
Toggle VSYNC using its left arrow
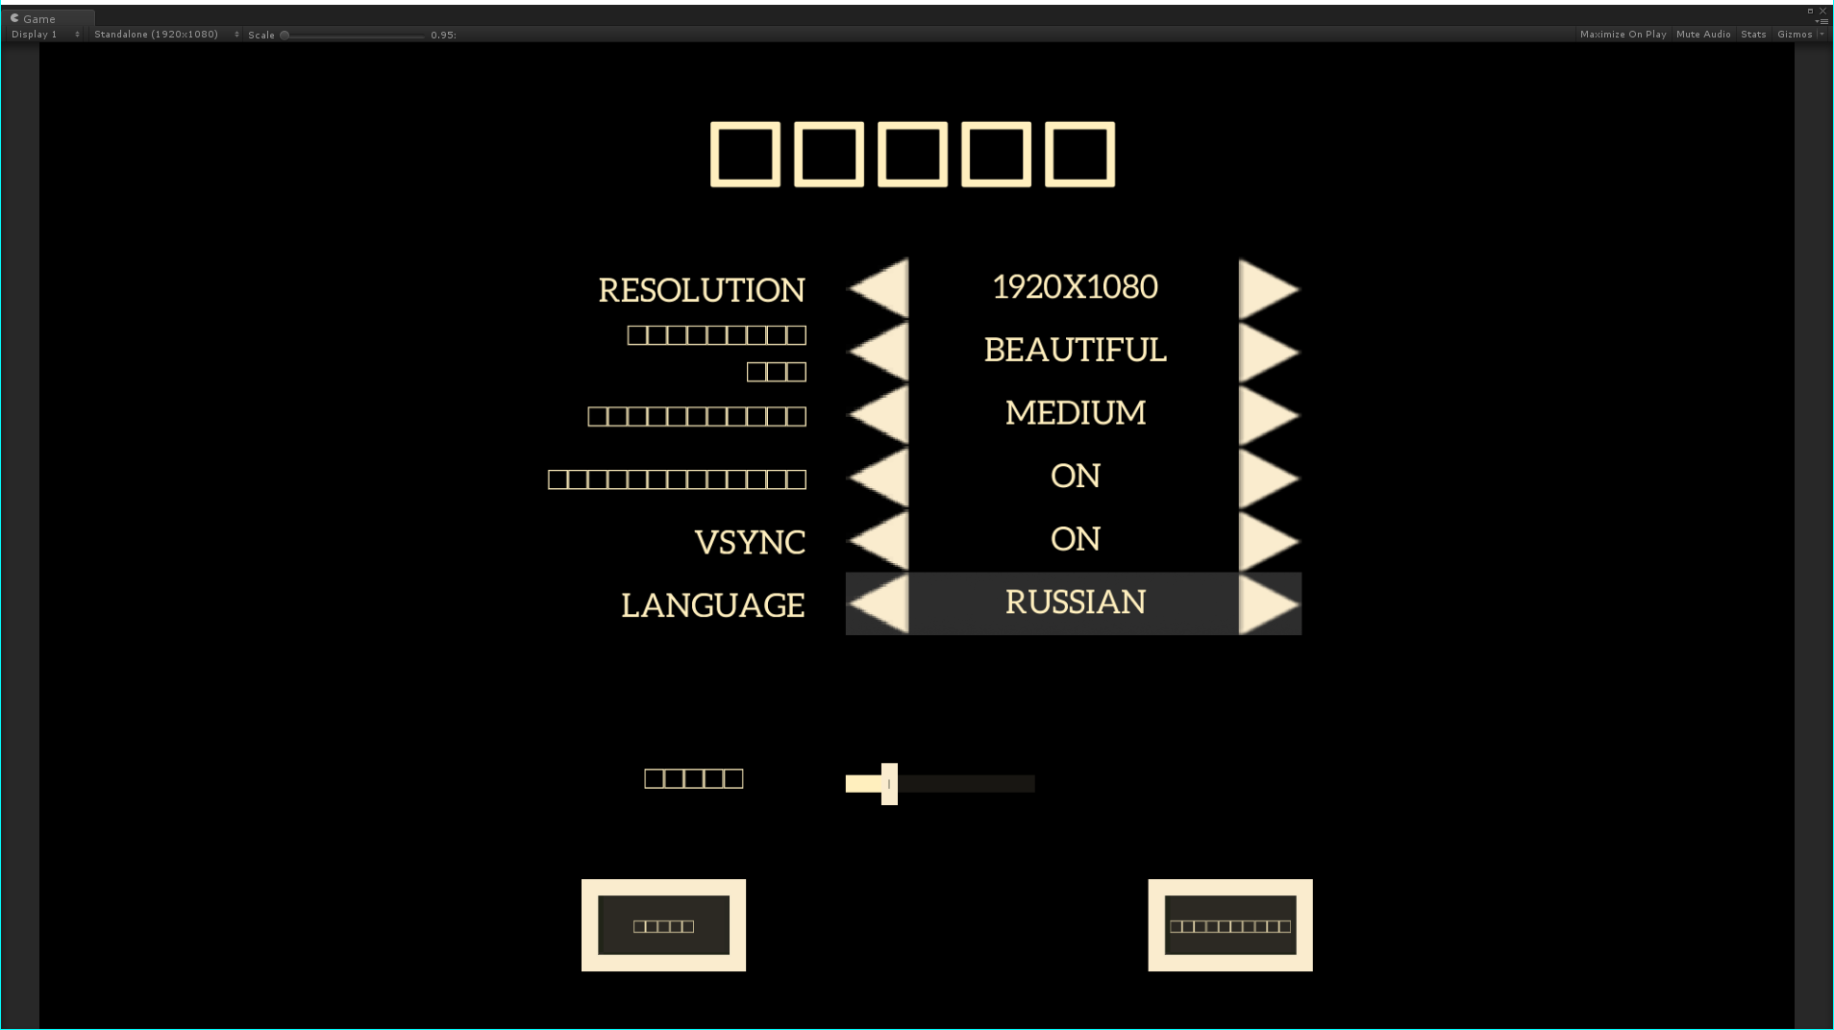pyautogui.click(x=880, y=541)
